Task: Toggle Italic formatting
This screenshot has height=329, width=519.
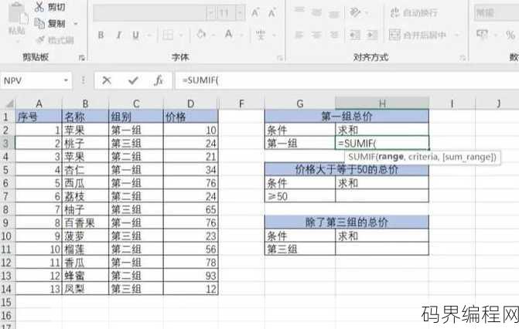Action: coord(118,35)
